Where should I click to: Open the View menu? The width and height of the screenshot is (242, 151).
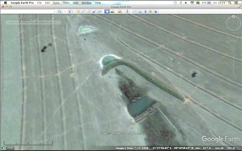tap(56, 3)
